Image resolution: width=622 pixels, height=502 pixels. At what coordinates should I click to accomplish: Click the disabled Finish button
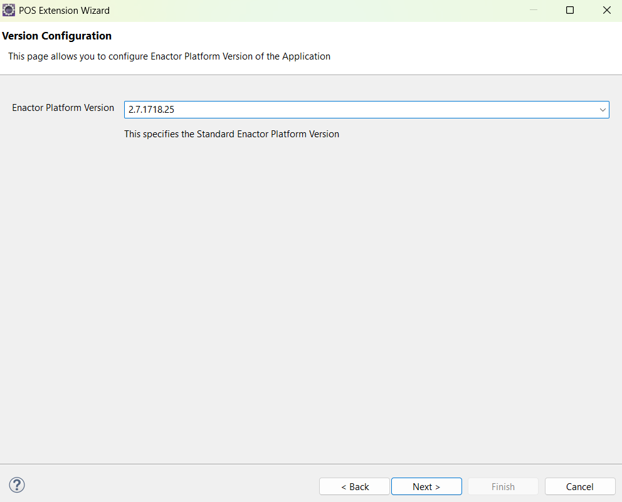click(503, 486)
